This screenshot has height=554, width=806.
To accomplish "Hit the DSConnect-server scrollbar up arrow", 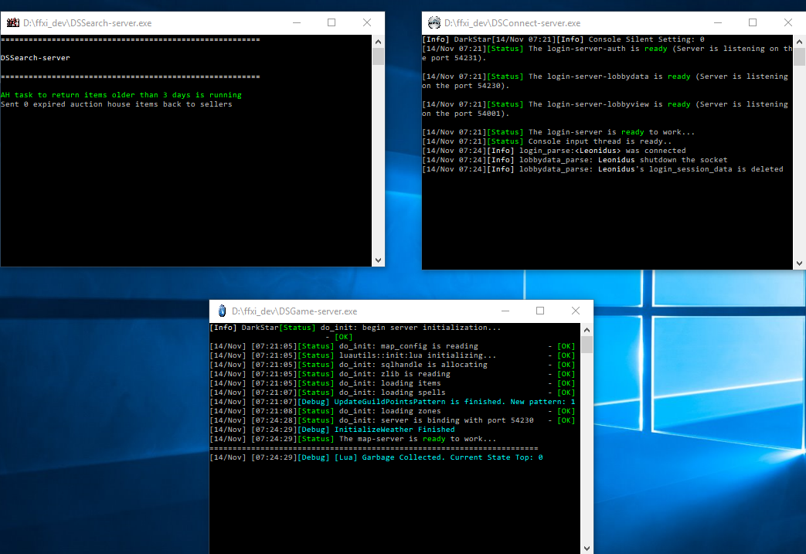I will tap(799, 41).
